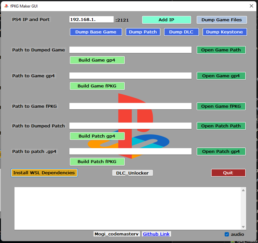The width and height of the screenshot is (258, 243).
Task: Click the Add IP button
Action: pyautogui.click(x=166, y=20)
